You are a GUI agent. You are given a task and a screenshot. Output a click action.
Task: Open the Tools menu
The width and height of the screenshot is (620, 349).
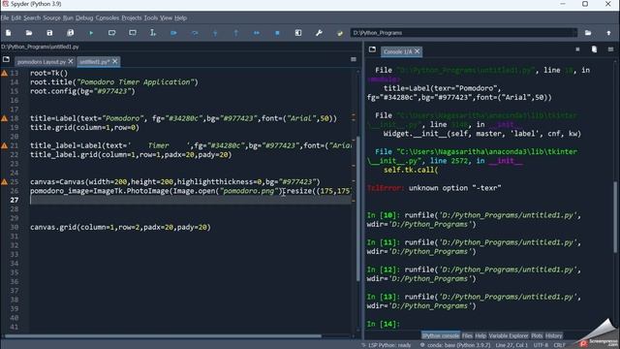[151, 17]
